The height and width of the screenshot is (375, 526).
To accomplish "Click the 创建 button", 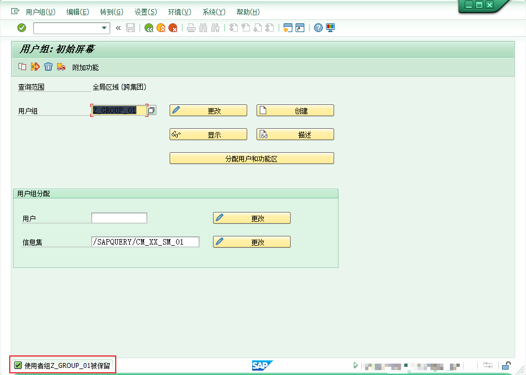I will pyautogui.click(x=295, y=110).
